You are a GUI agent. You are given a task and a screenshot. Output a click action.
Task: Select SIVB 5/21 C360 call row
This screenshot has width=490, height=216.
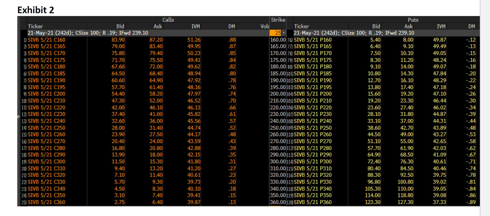(x=145, y=202)
